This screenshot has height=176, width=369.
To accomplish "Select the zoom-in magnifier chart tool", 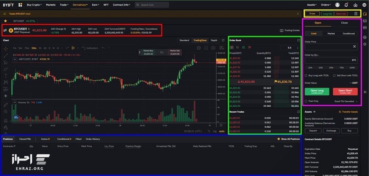I will point(6,111).
